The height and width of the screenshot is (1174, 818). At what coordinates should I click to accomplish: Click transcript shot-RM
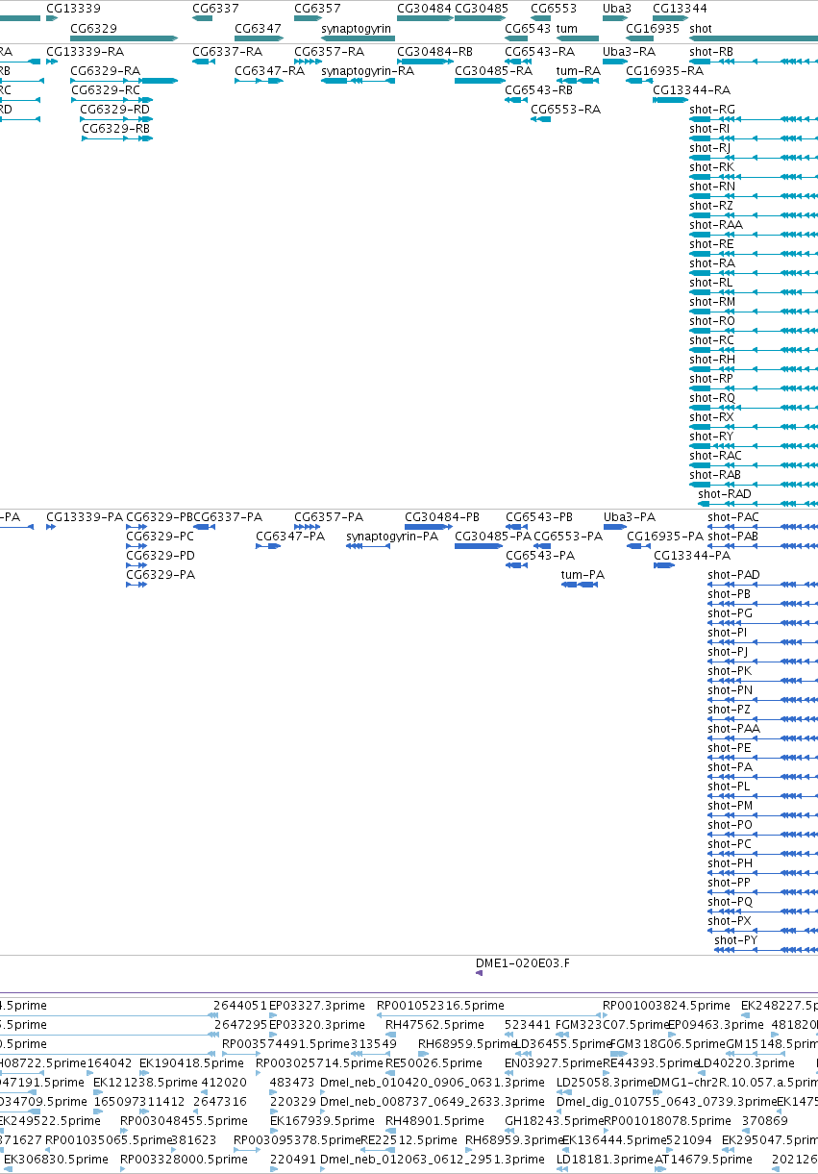click(x=712, y=302)
